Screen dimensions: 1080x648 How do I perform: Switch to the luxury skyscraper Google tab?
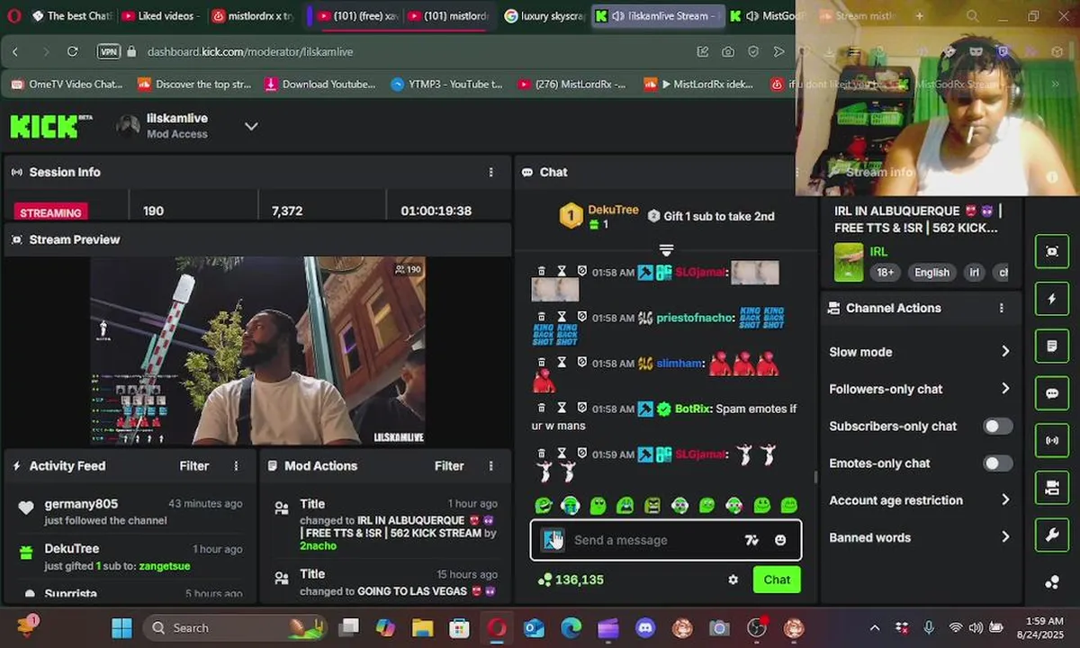(x=544, y=16)
